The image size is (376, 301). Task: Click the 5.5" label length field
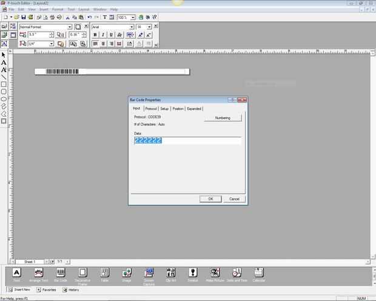point(39,35)
